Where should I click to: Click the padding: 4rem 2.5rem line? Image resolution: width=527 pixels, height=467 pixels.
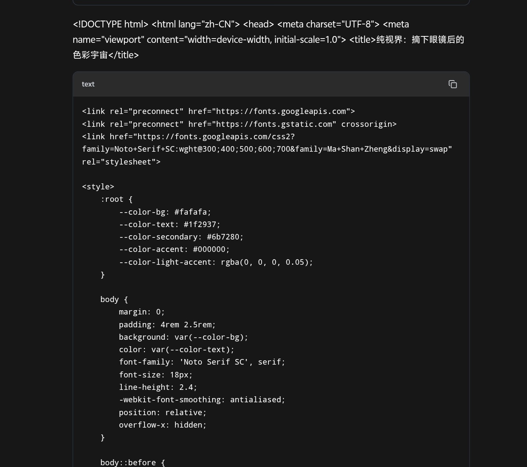pyautogui.click(x=167, y=325)
